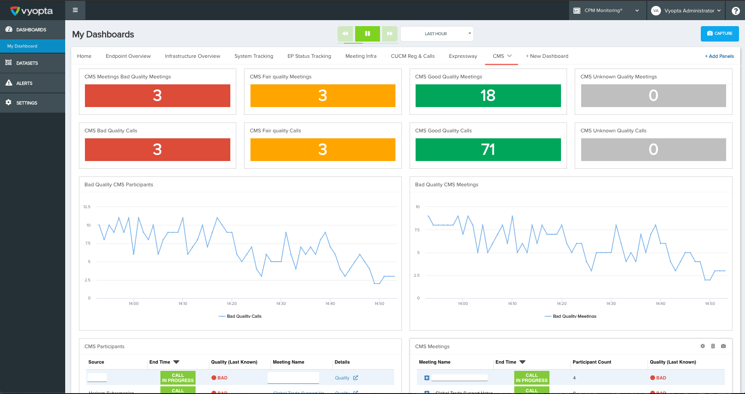Click the CMS Good Quality Calls value 71

(x=488, y=149)
